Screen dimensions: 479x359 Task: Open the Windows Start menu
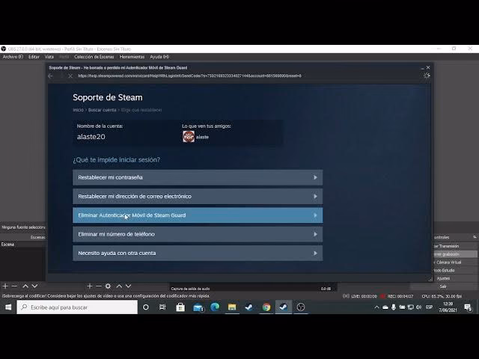pyautogui.click(x=8, y=307)
